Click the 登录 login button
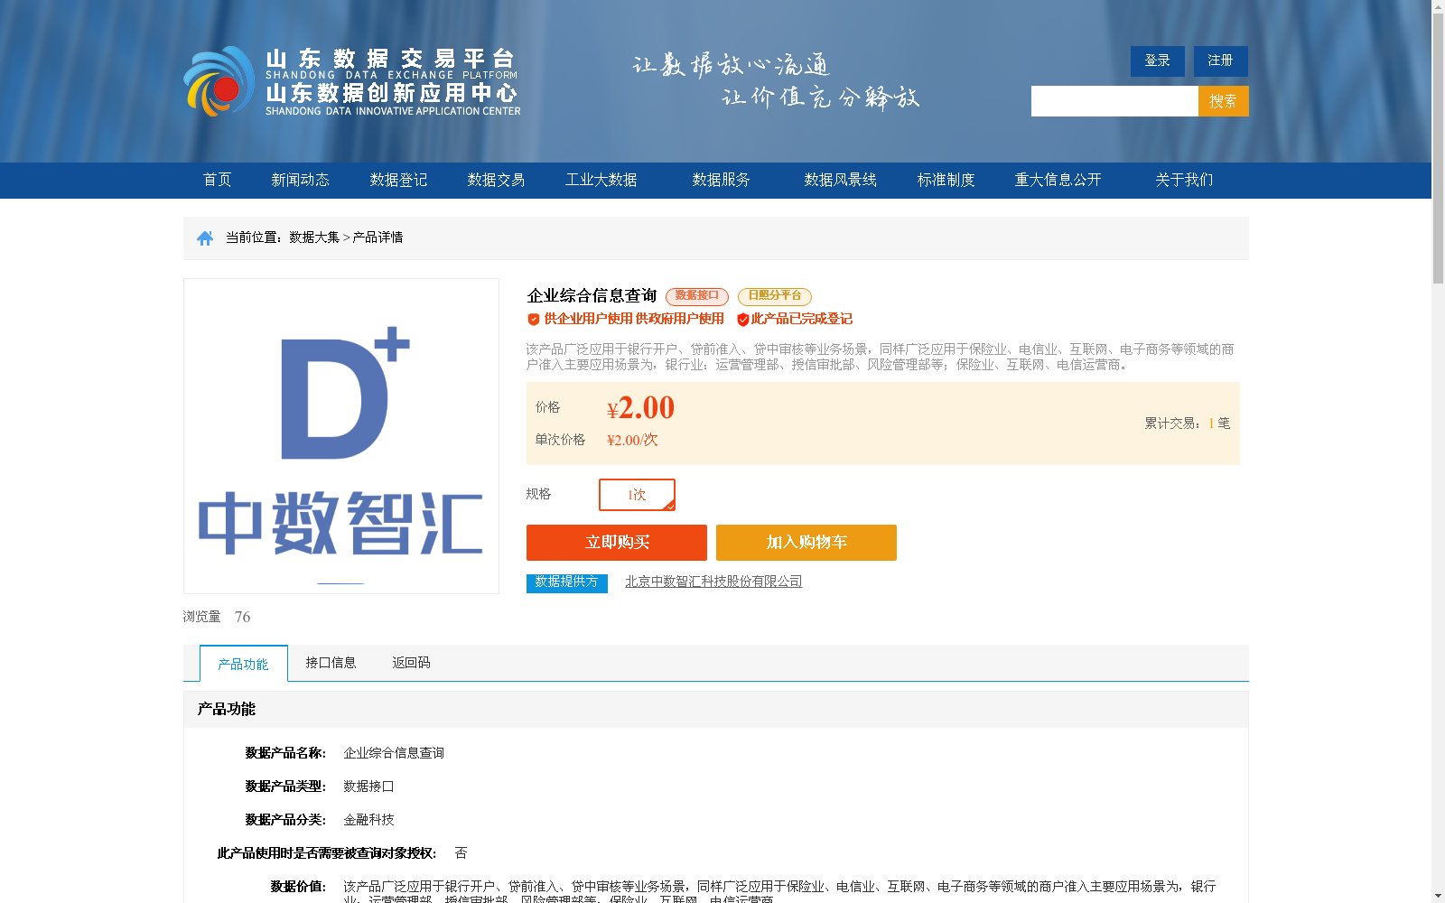Screen dimensions: 1445x903 point(1158,61)
